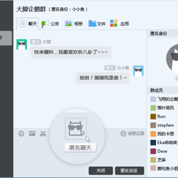178x178 pixels.
Task: Click the 匿名 badge beside 大熊
Action: 36,42
